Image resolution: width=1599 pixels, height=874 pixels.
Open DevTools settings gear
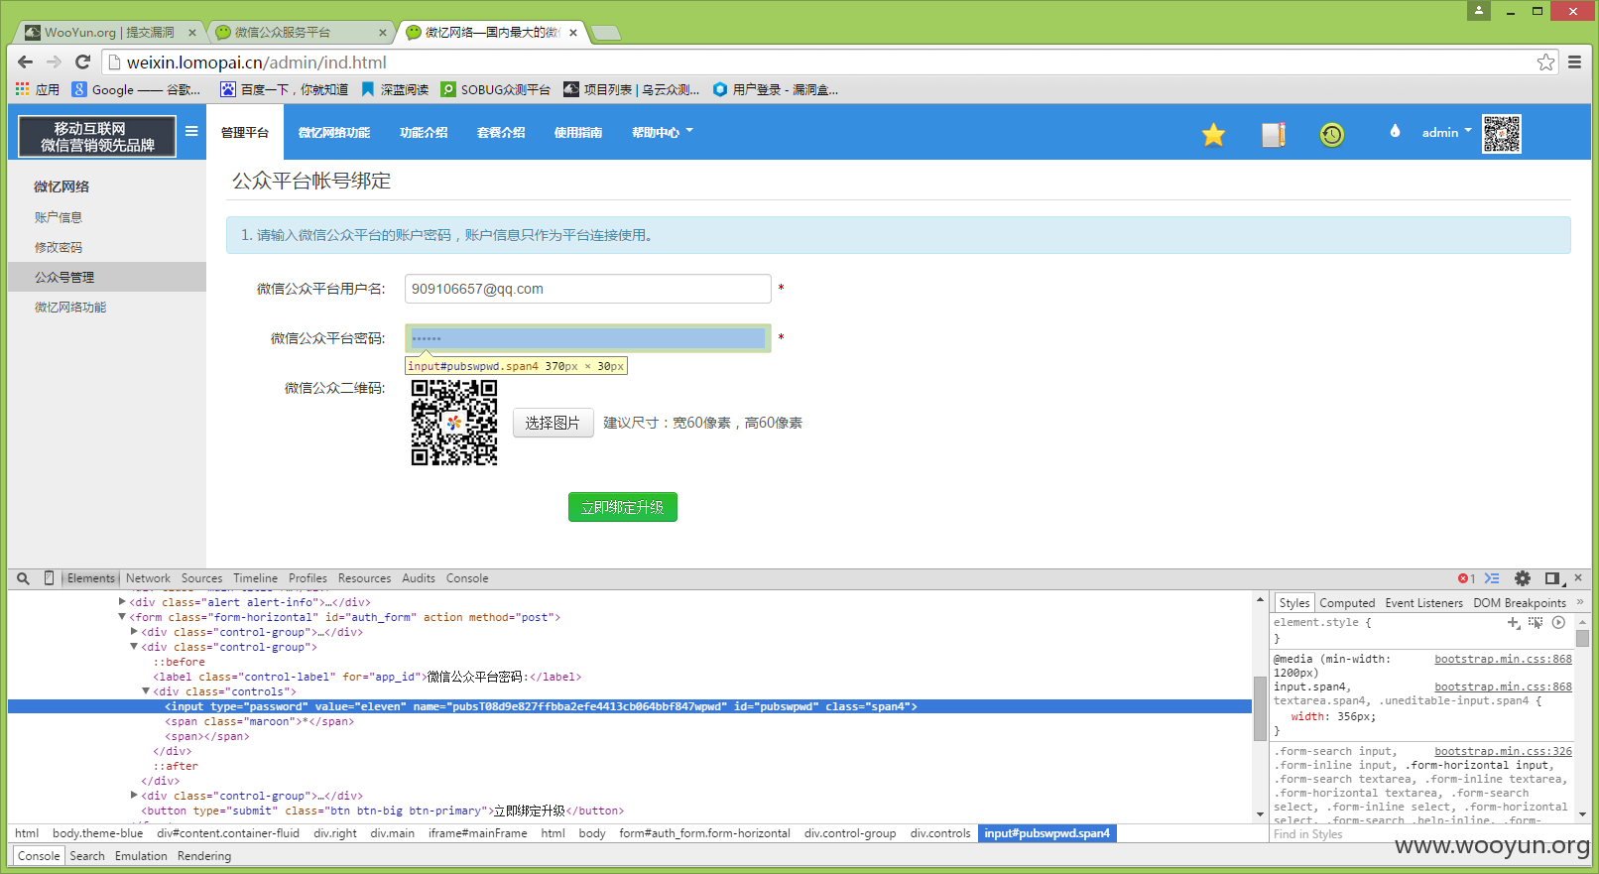(x=1523, y=578)
